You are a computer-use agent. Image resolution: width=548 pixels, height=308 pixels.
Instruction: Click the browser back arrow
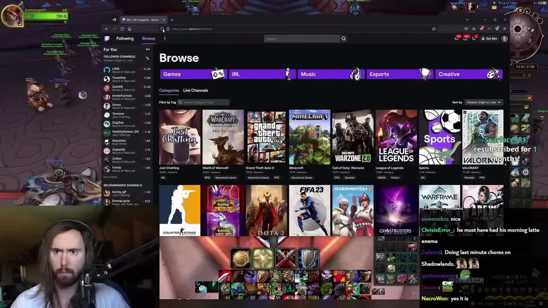107,29
